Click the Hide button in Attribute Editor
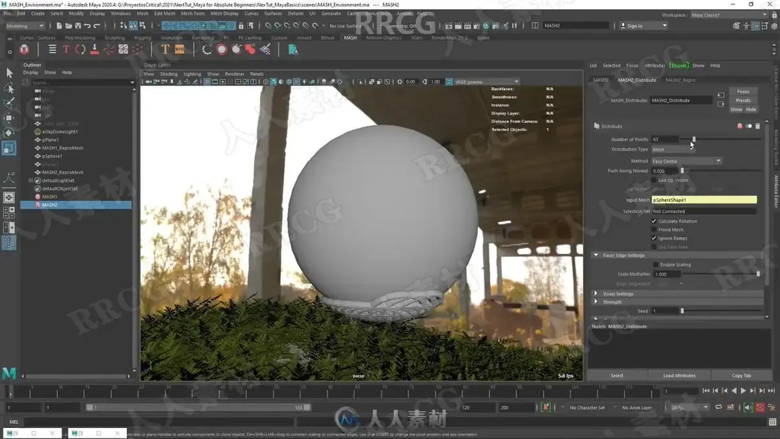The image size is (780, 439). tap(751, 109)
